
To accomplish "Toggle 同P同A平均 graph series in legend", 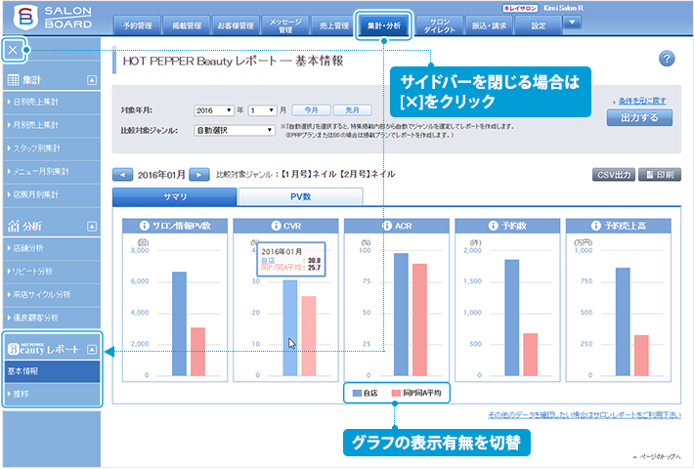I will (414, 393).
